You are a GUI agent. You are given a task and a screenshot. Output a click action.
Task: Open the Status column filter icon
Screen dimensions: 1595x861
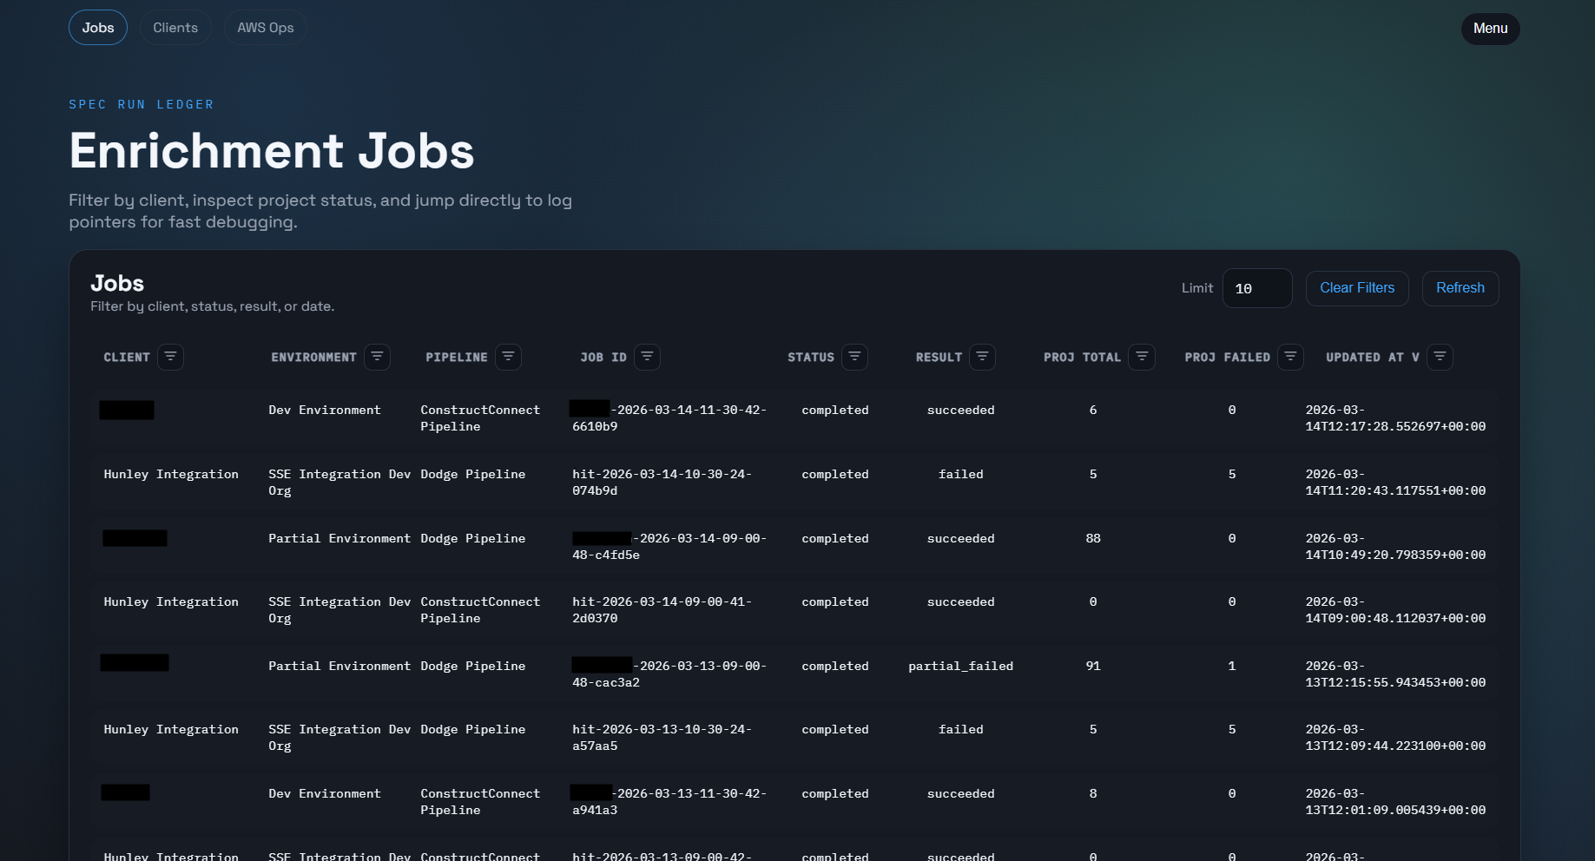[854, 357]
